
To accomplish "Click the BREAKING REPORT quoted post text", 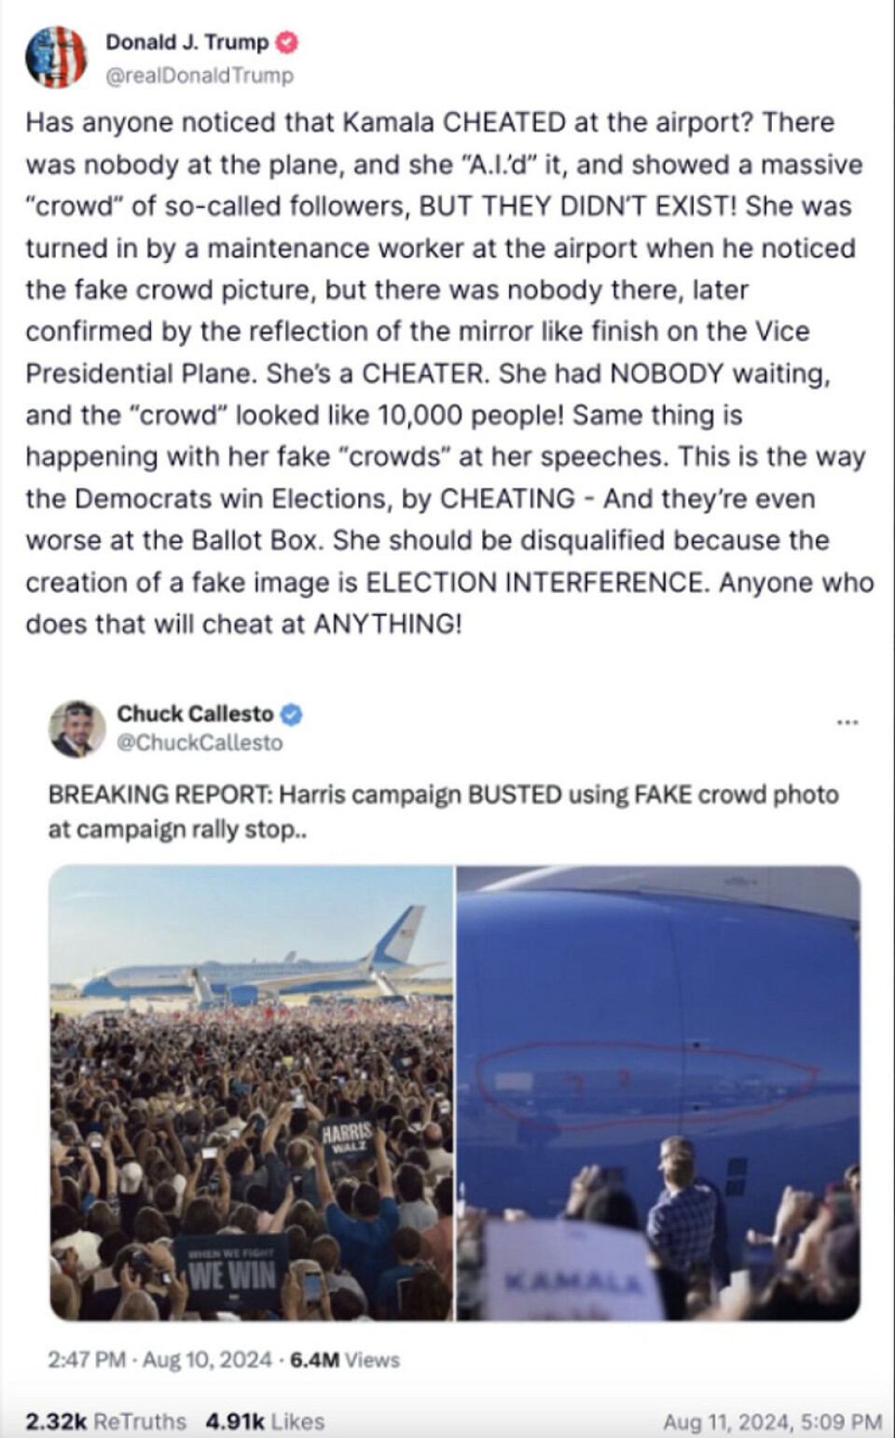I will pyautogui.click(x=443, y=811).
